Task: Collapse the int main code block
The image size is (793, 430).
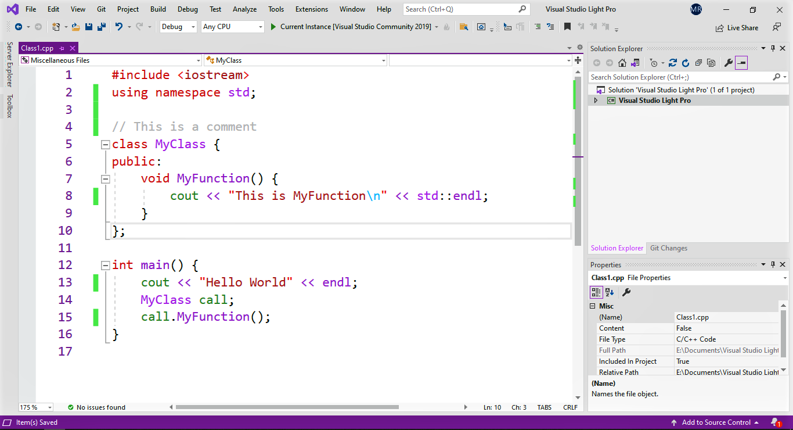Action: [105, 266]
